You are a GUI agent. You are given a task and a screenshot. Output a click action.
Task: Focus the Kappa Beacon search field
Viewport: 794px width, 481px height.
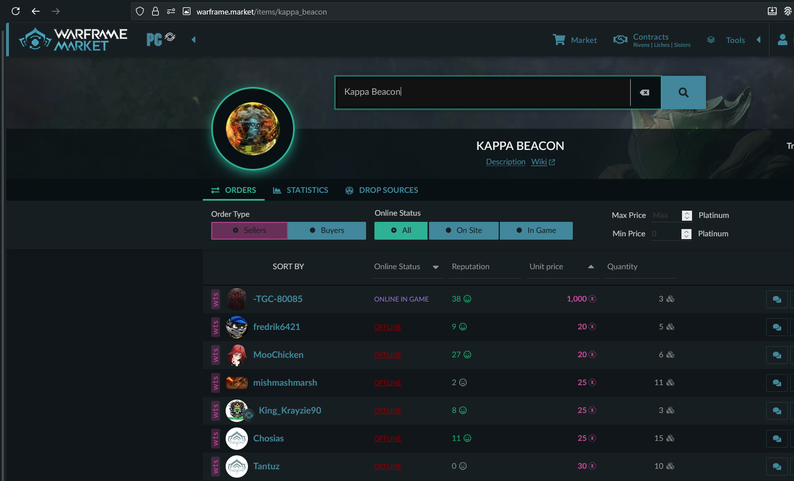[x=483, y=93]
